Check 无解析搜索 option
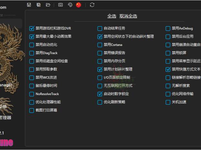Image resolution: width=201 pixels, height=150 pixels. (x=168, y=86)
